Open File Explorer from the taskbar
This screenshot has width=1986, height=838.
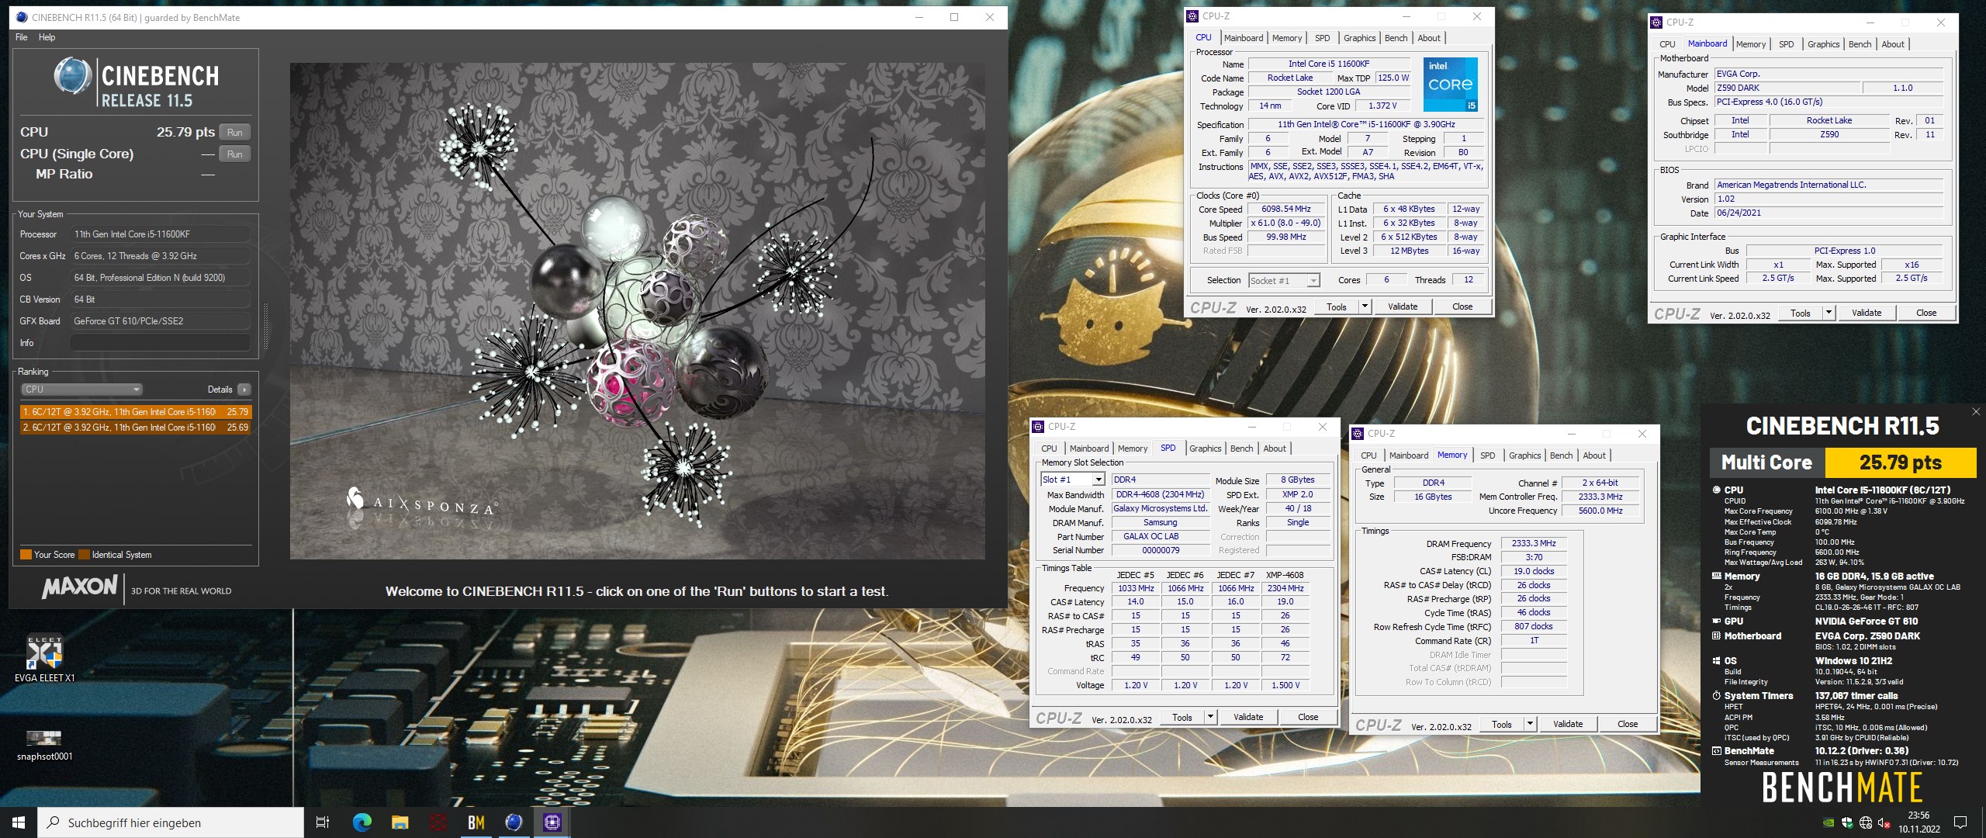(400, 822)
